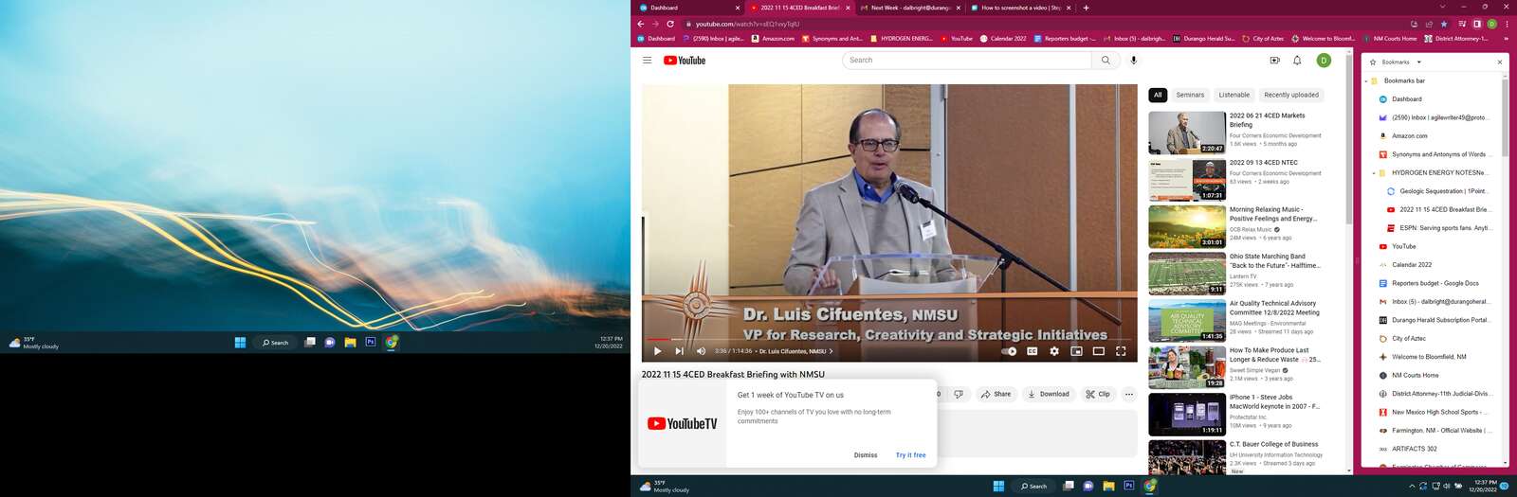Open the more actions ellipsis beside Clip
Viewport: 1517px width, 497px height.
(x=1128, y=394)
